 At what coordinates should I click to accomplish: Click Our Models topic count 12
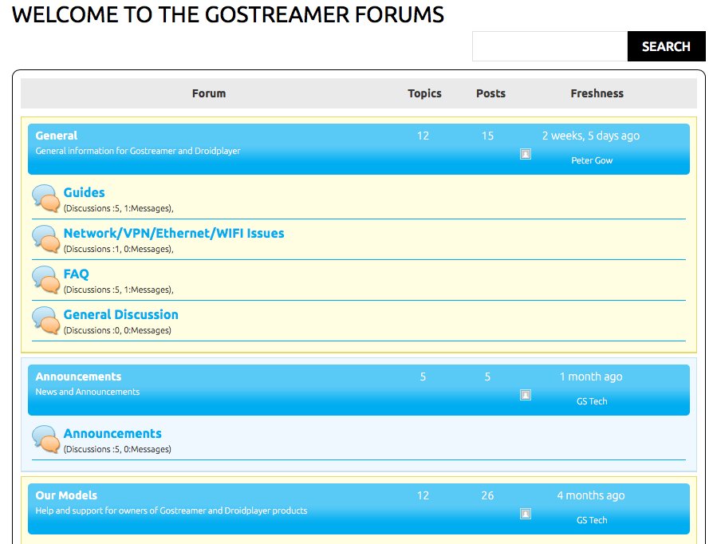[423, 495]
